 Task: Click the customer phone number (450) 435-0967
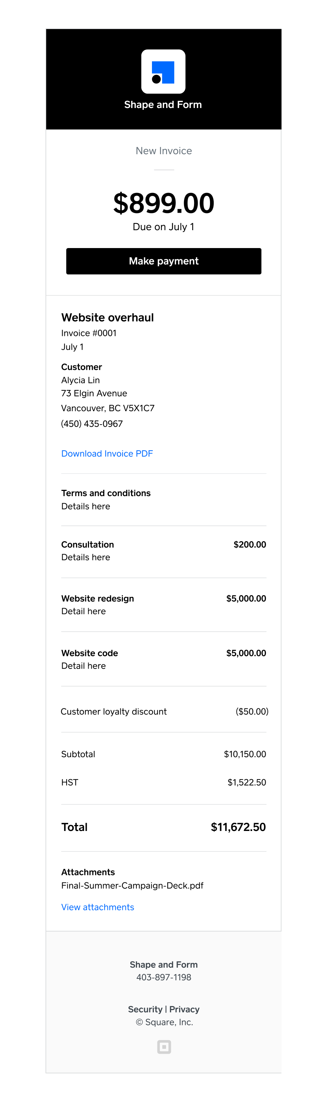pyautogui.click(x=92, y=423)
